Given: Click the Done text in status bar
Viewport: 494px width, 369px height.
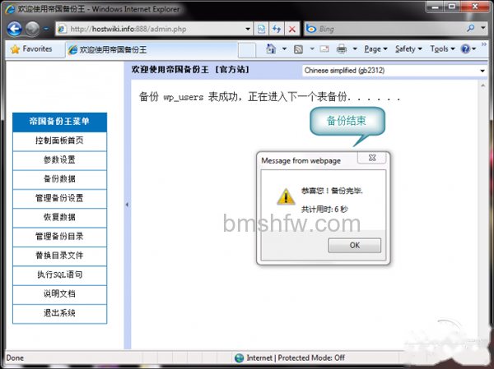Looking at the screenshot, I should coord(15,358).
